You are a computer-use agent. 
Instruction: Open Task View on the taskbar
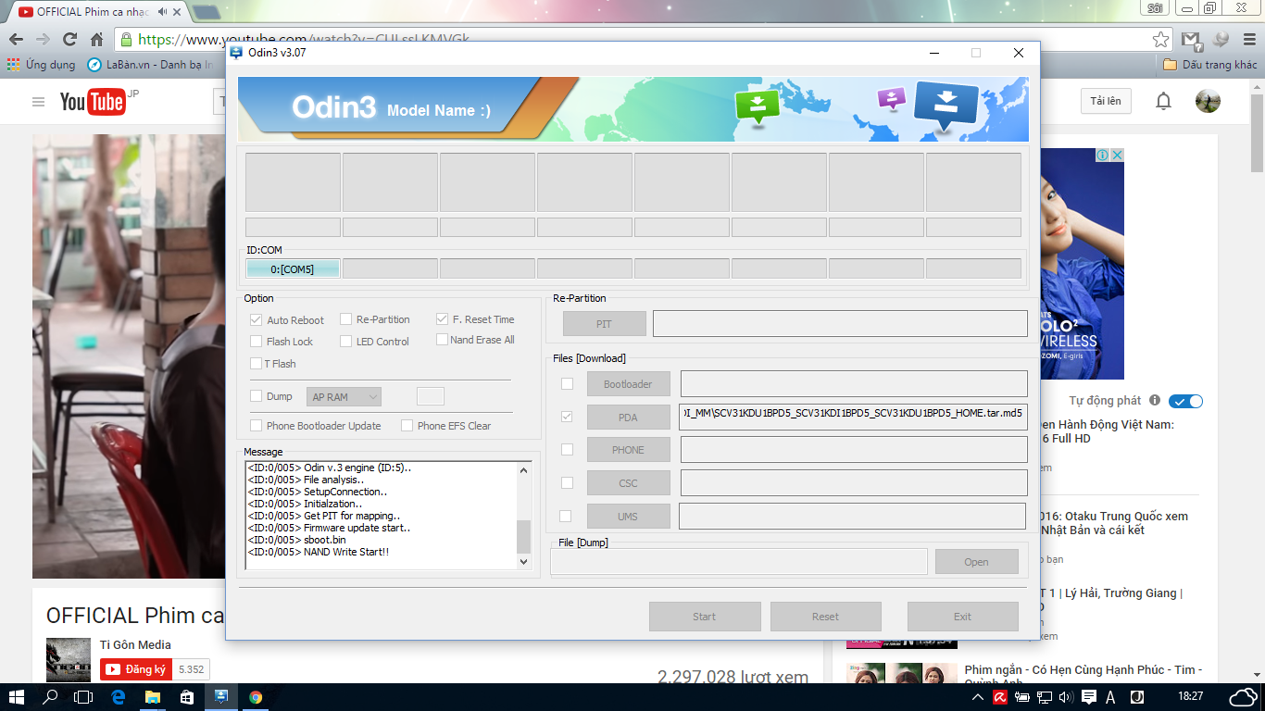pos(84,697)
